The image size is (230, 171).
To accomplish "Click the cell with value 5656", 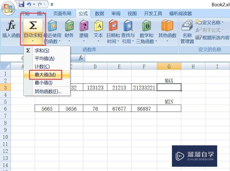I will (71, 109).
